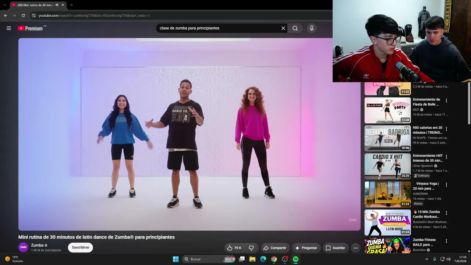471x265 pixels.
Task: Play the Blackpink Workout Party thumbnail
Action: point(387,110)
